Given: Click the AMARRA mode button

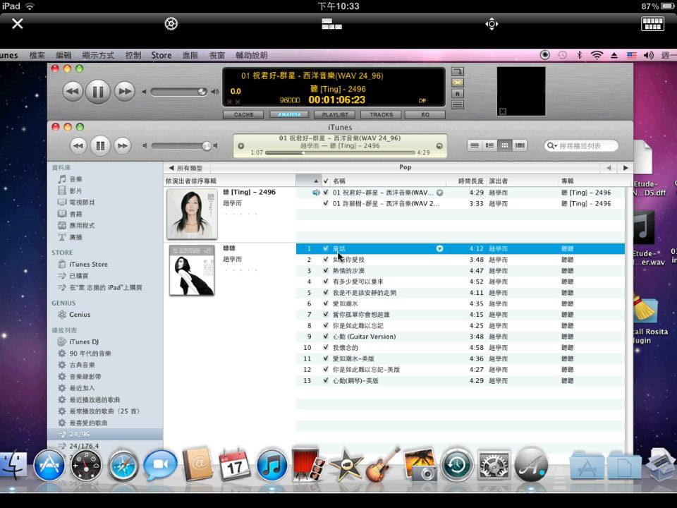Looking at the screenshot, I should coord(289,114).
